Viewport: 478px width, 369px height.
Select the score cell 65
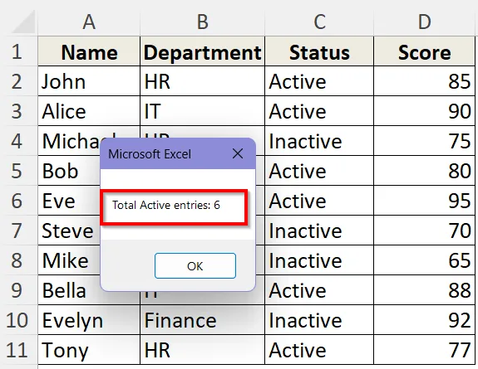coord(424,260)
